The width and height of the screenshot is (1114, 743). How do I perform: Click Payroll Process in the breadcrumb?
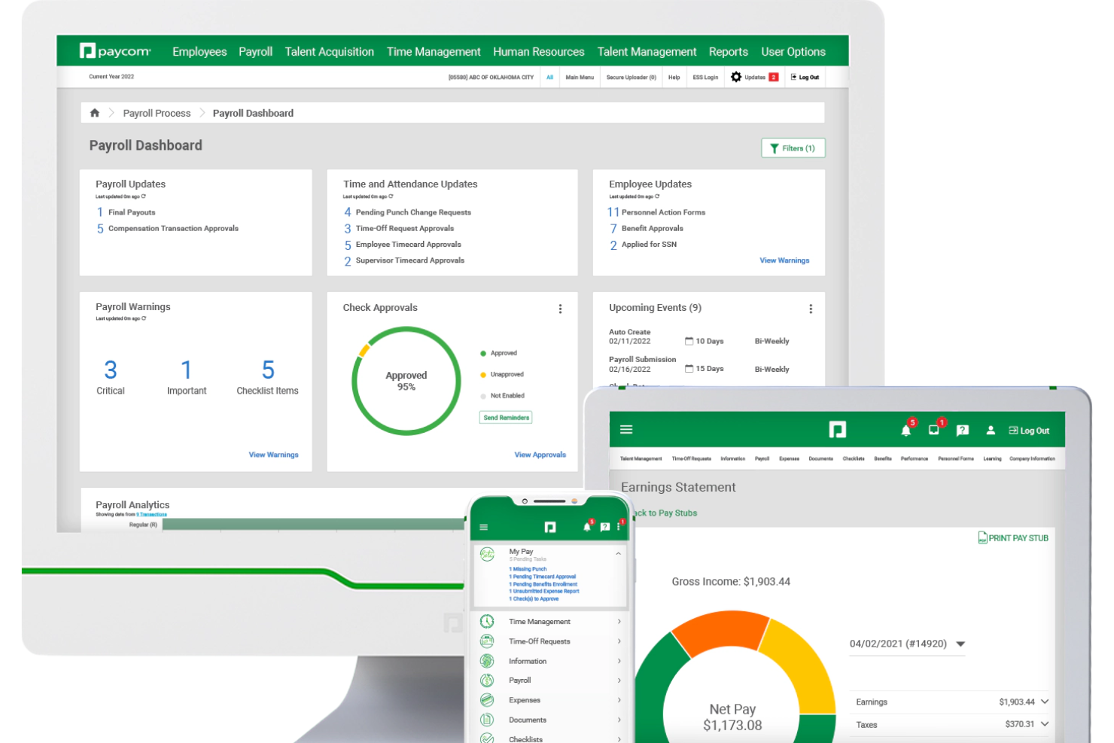click(x=157, y=113)
